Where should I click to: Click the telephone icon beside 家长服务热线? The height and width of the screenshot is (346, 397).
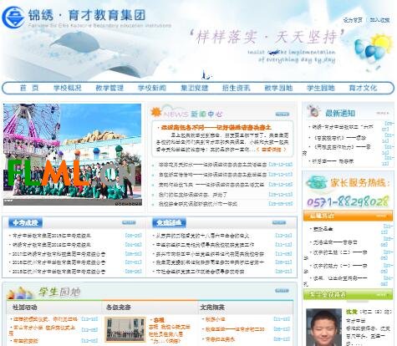(317, 182)
